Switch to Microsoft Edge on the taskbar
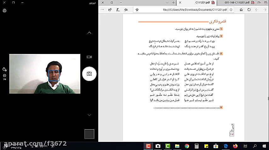Image resolution: width=269 pixels, height=150 pixels. click(226, 146)
